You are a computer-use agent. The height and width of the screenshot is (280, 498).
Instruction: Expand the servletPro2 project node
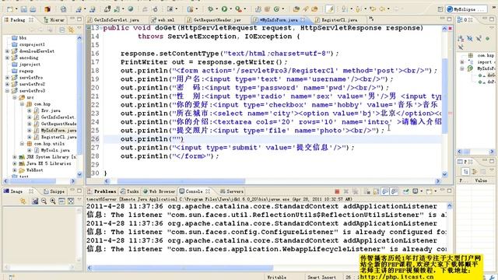(x=7, y=84)
